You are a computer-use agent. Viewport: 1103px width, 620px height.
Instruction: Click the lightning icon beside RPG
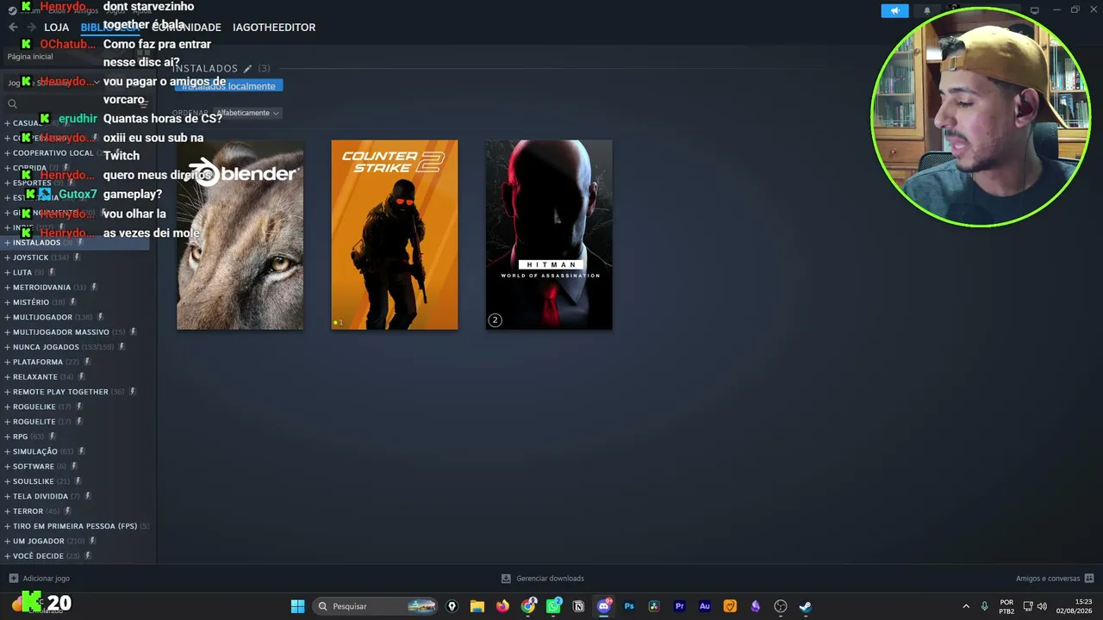(52, 437)
